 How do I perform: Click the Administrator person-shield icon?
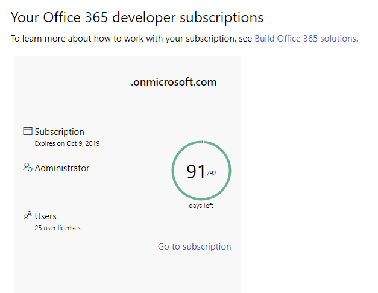click(x=28, y=167)
